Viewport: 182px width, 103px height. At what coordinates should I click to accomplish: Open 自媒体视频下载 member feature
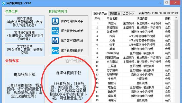click(x=68, y=84)
